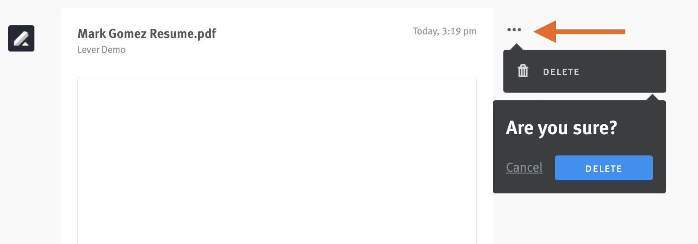Open the three-dot more options menu
Image resolution: width=698 pixels, height=244 pixels.
514,30
